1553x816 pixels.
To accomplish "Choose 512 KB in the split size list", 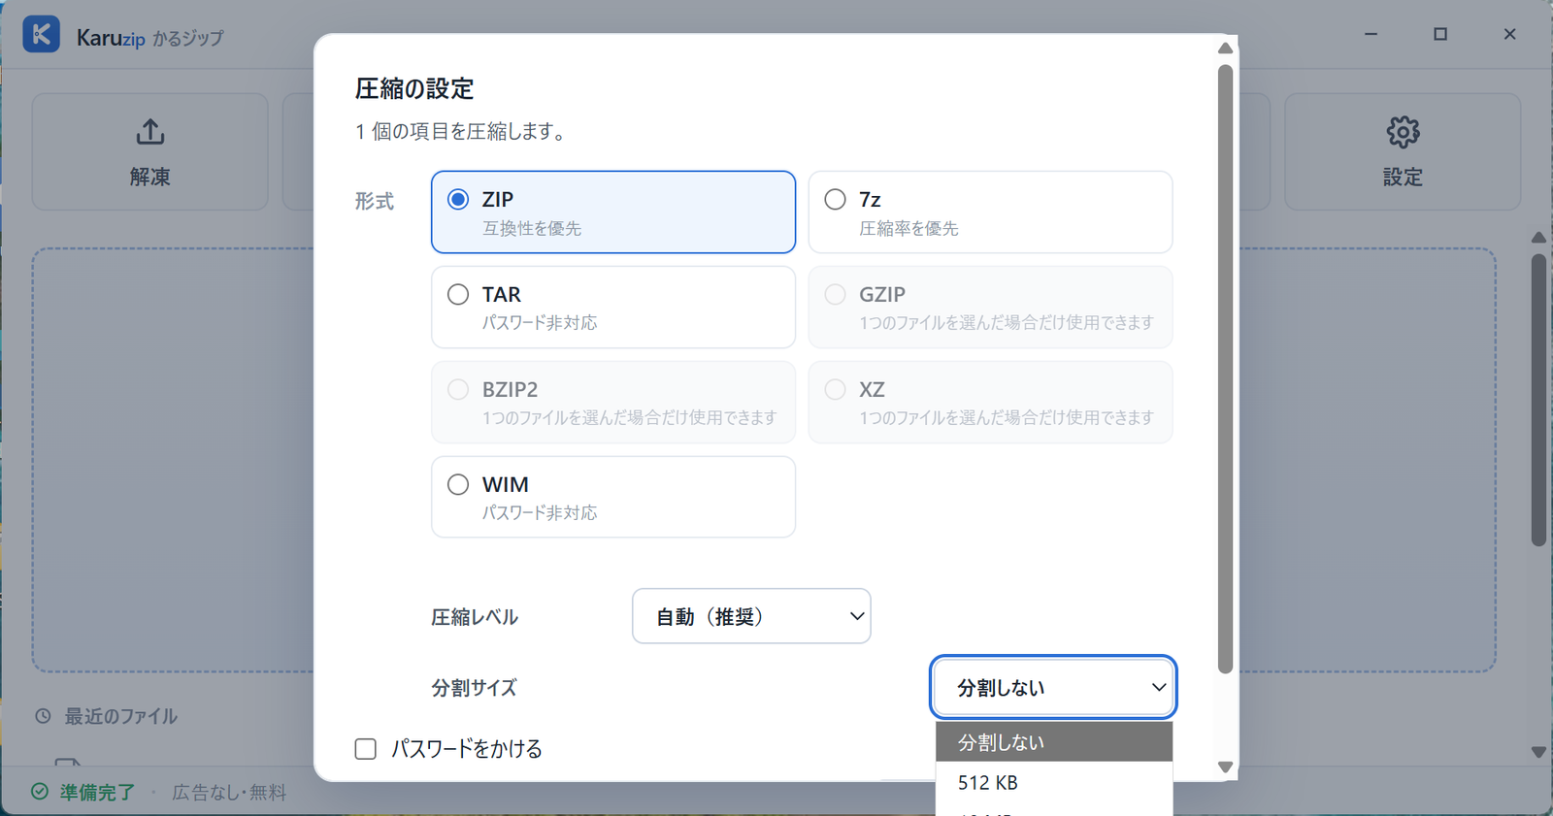I will (1054, 782).
